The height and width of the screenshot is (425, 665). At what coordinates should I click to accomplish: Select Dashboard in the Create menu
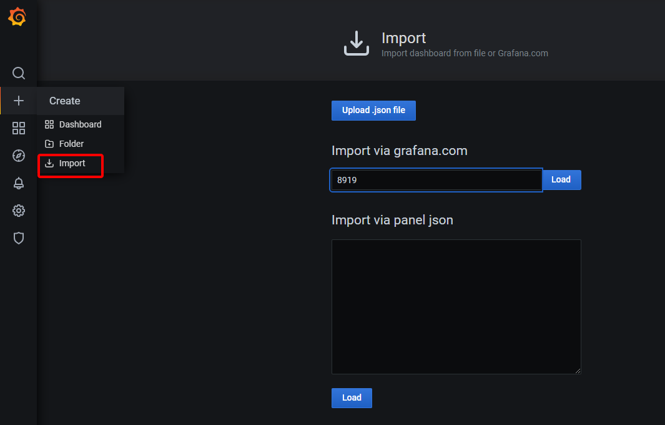tap(80, 124)
